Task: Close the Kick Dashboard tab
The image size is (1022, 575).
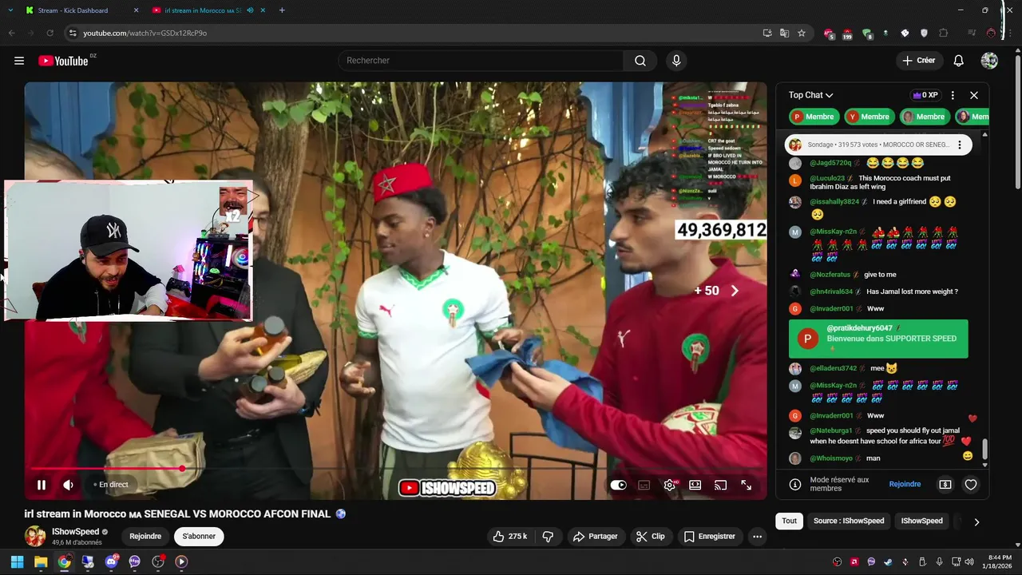Action: pyautogui.click(x=136, y=10)
